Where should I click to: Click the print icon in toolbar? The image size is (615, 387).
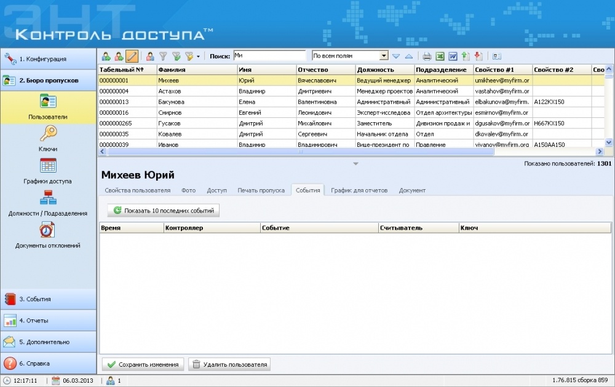pyautogui.click(x=427, y=56)
